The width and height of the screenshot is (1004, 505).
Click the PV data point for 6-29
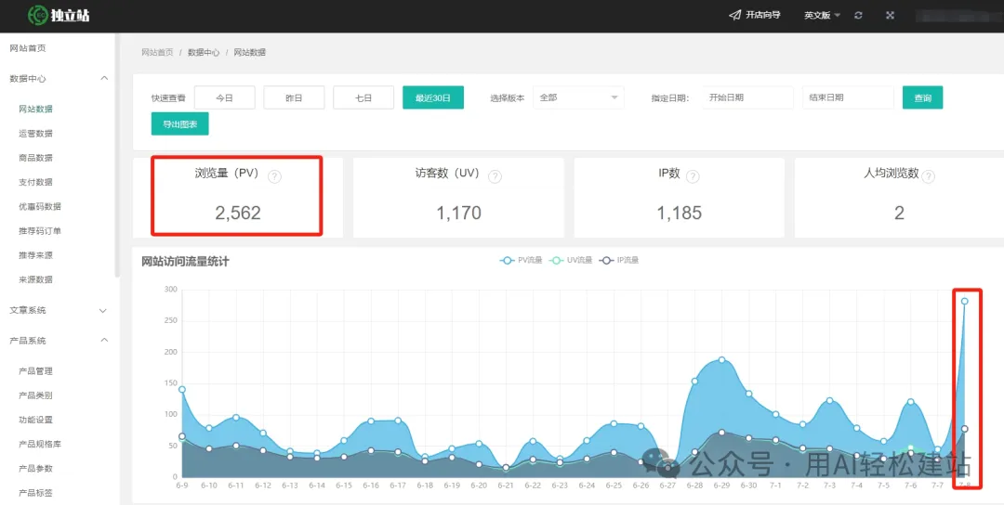[x=721, y=360]
